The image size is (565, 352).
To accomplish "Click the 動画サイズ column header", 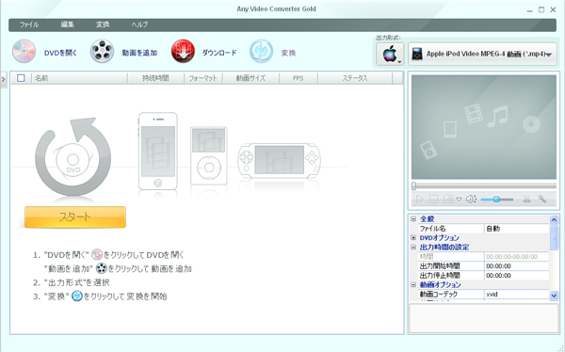I will [250, 78].
